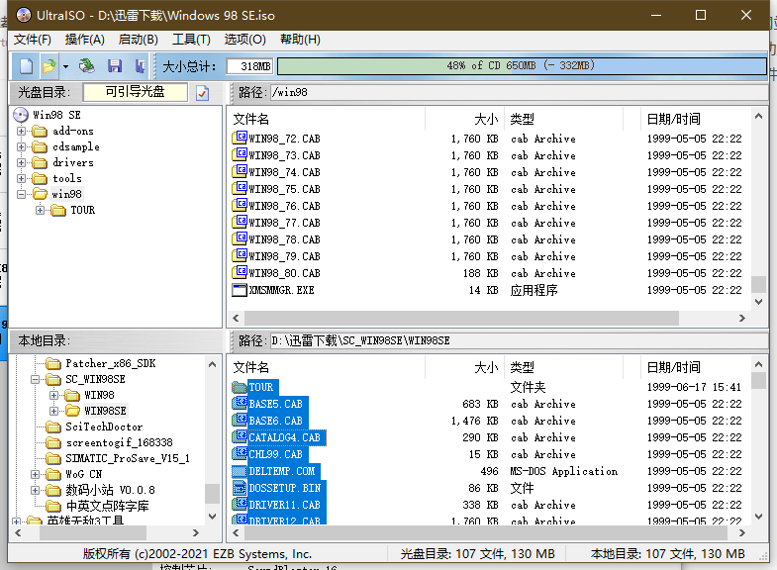The height and width of the screenshot is (570, 777).
Task: Expand the WoG CN folder node
Action: click(x=36, y=474)
